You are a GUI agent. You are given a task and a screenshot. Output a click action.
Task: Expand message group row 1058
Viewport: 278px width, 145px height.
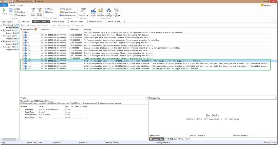23,61
